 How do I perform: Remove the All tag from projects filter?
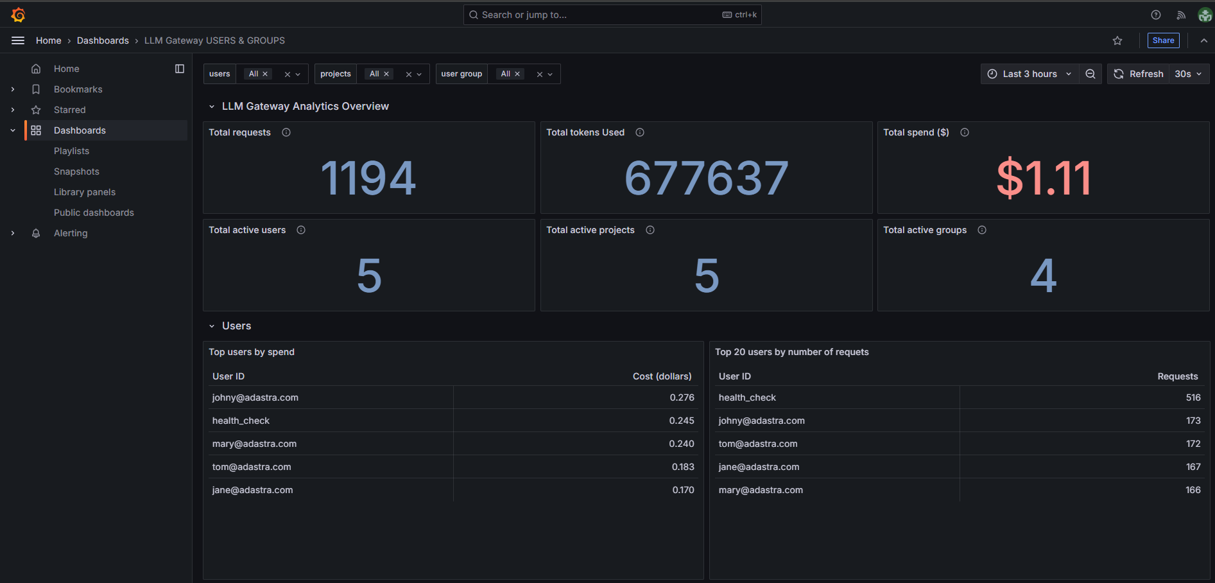click(x=386, y=74)
